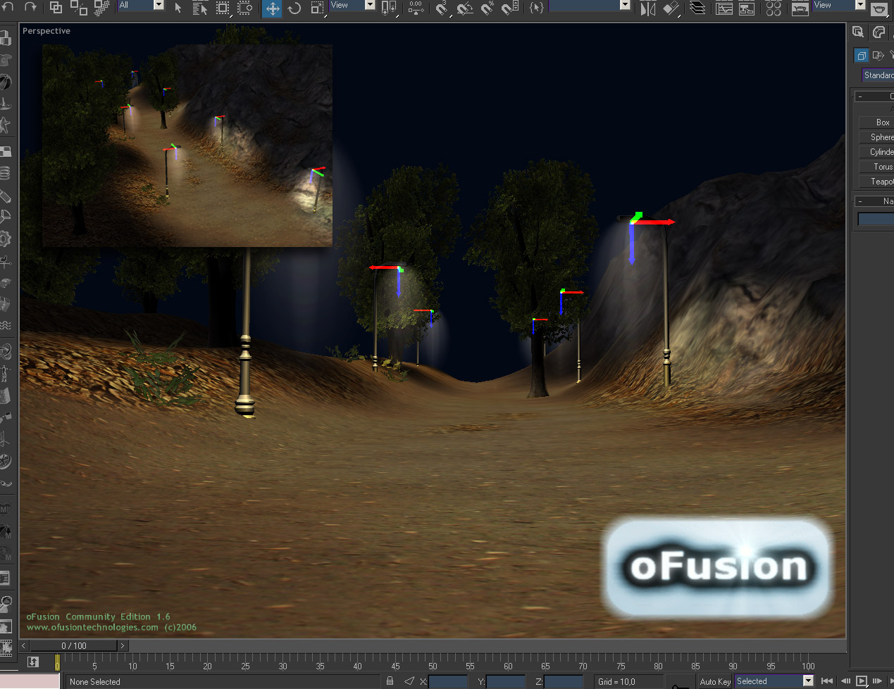The width and height of the screenshot is (894, 689).
Task: Open the empty Named Selection Sets dropdown
Action: pos(625,5)
